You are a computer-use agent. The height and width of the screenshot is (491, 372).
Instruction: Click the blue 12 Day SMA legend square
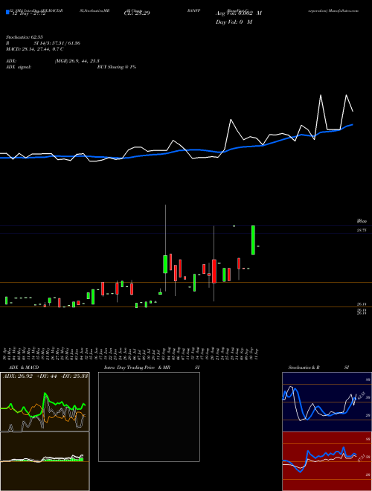tap(7, 13)
